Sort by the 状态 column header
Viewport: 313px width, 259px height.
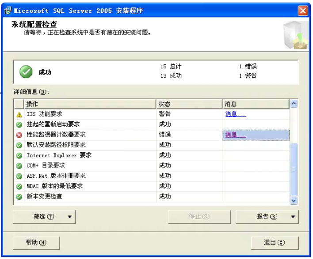[x=189, y=104]
